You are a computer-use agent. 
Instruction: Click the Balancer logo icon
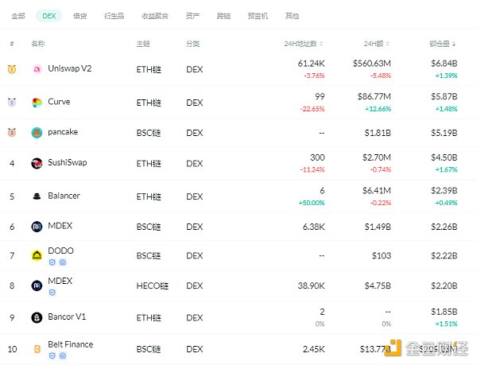pos(37,196)
